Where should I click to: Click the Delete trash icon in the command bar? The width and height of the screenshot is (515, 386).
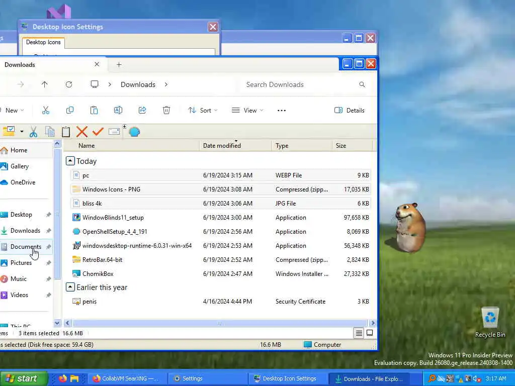(x=166, y=110)
